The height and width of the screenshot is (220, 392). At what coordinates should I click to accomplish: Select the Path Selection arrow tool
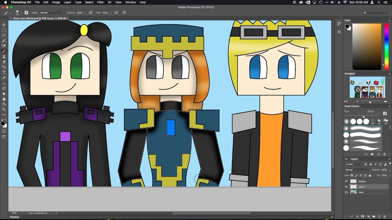coord(4,83)
